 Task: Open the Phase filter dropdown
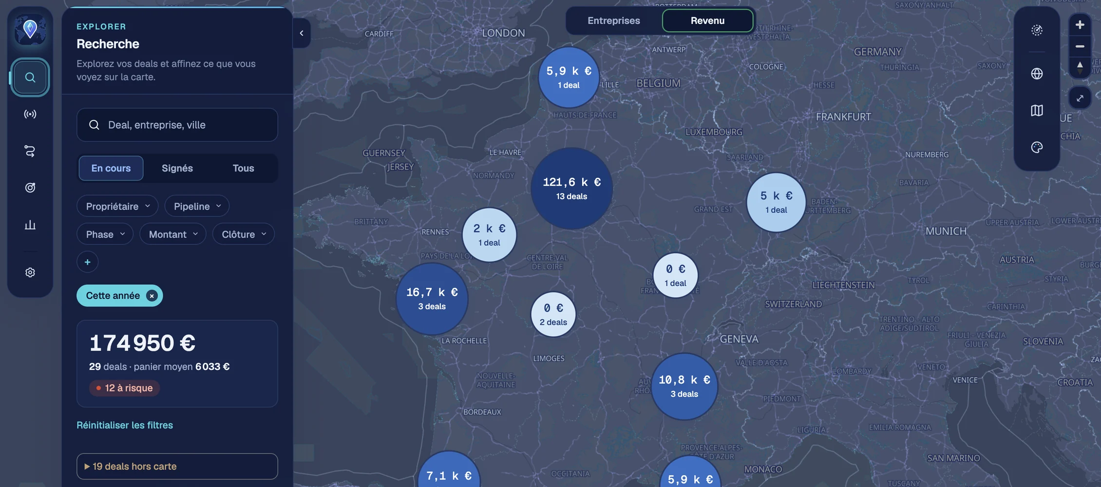click(x=105, y=234)
